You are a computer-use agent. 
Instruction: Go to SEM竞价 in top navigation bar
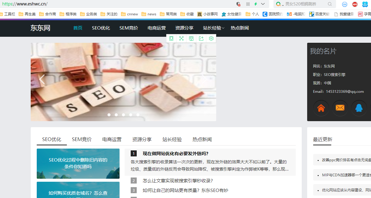[x=129, y=28]
